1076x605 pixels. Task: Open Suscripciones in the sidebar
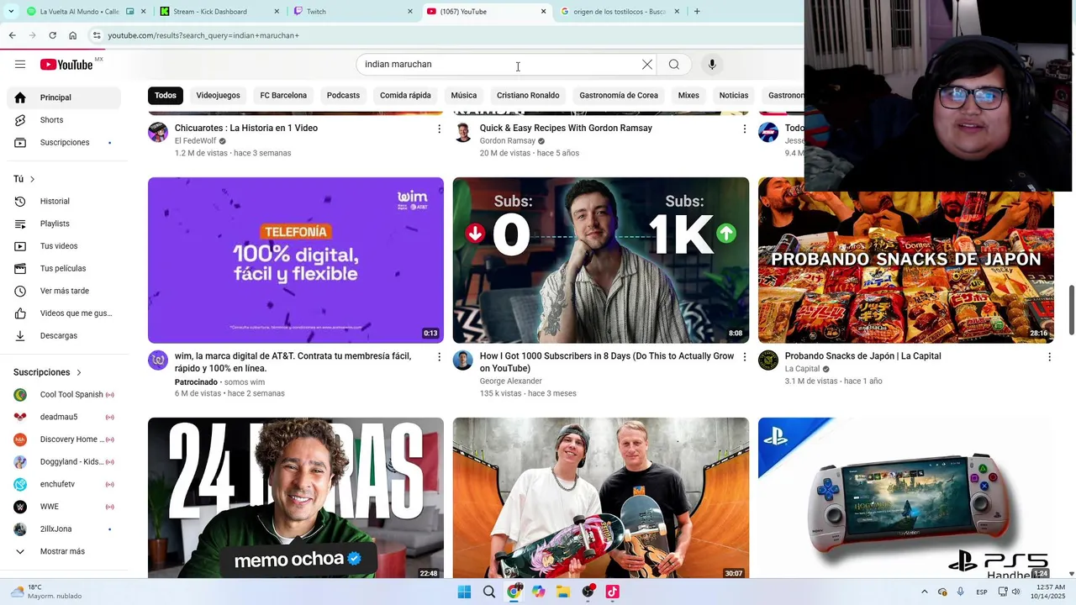point(64,143)
